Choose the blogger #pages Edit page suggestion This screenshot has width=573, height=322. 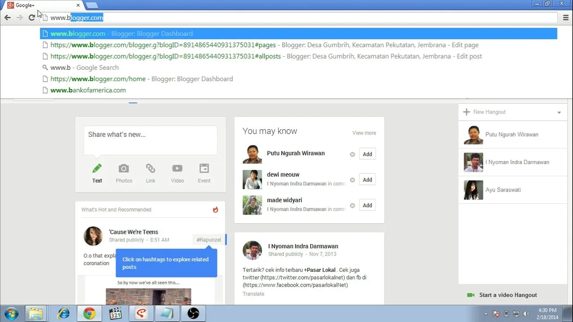click(299, 45)
